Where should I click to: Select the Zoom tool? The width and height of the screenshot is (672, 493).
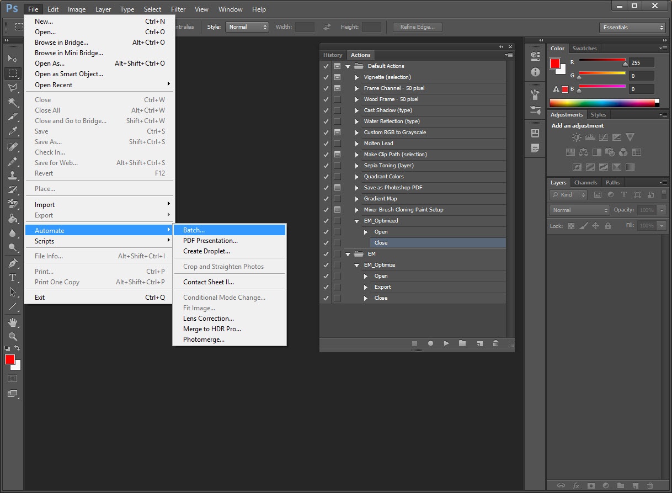[13, 336]
